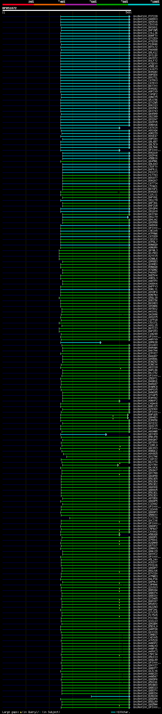Select hit UniRef100_B6T3Y0

[145, 86]
